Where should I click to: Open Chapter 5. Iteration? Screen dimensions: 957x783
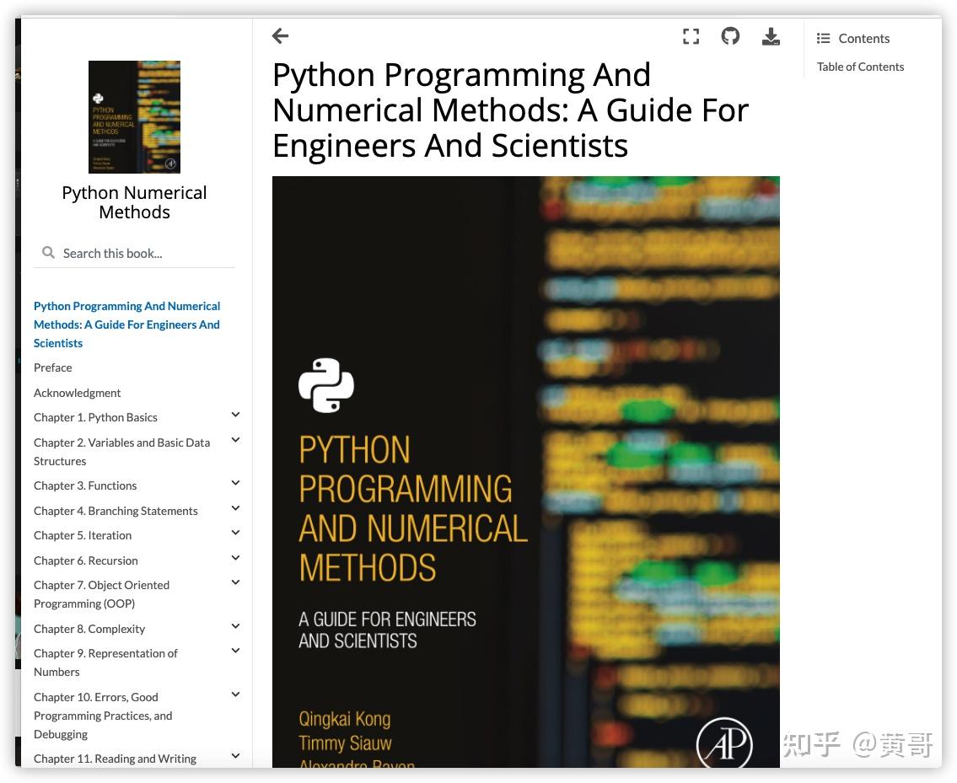(x=83, y=535)
